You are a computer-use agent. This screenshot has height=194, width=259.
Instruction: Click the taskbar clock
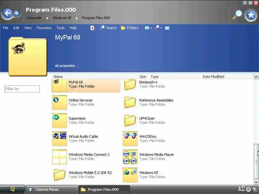pyautogui.click(x=241, y=189)
